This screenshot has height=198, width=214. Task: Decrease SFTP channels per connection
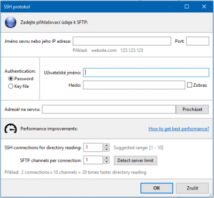(106, 162)
